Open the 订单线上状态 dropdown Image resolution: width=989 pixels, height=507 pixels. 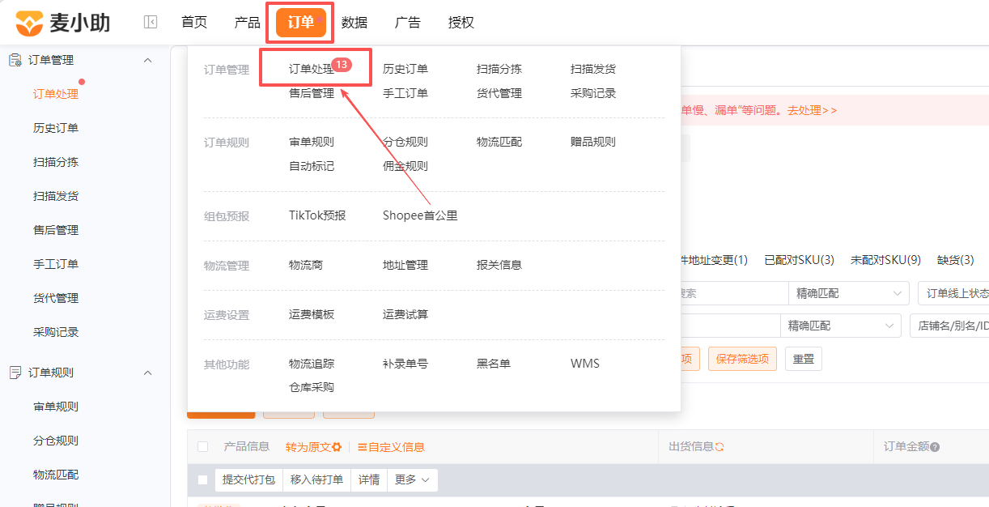tap(953, 293)
